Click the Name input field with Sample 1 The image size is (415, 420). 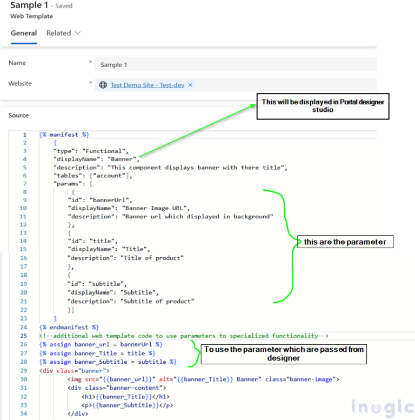(x=236, y=64)
